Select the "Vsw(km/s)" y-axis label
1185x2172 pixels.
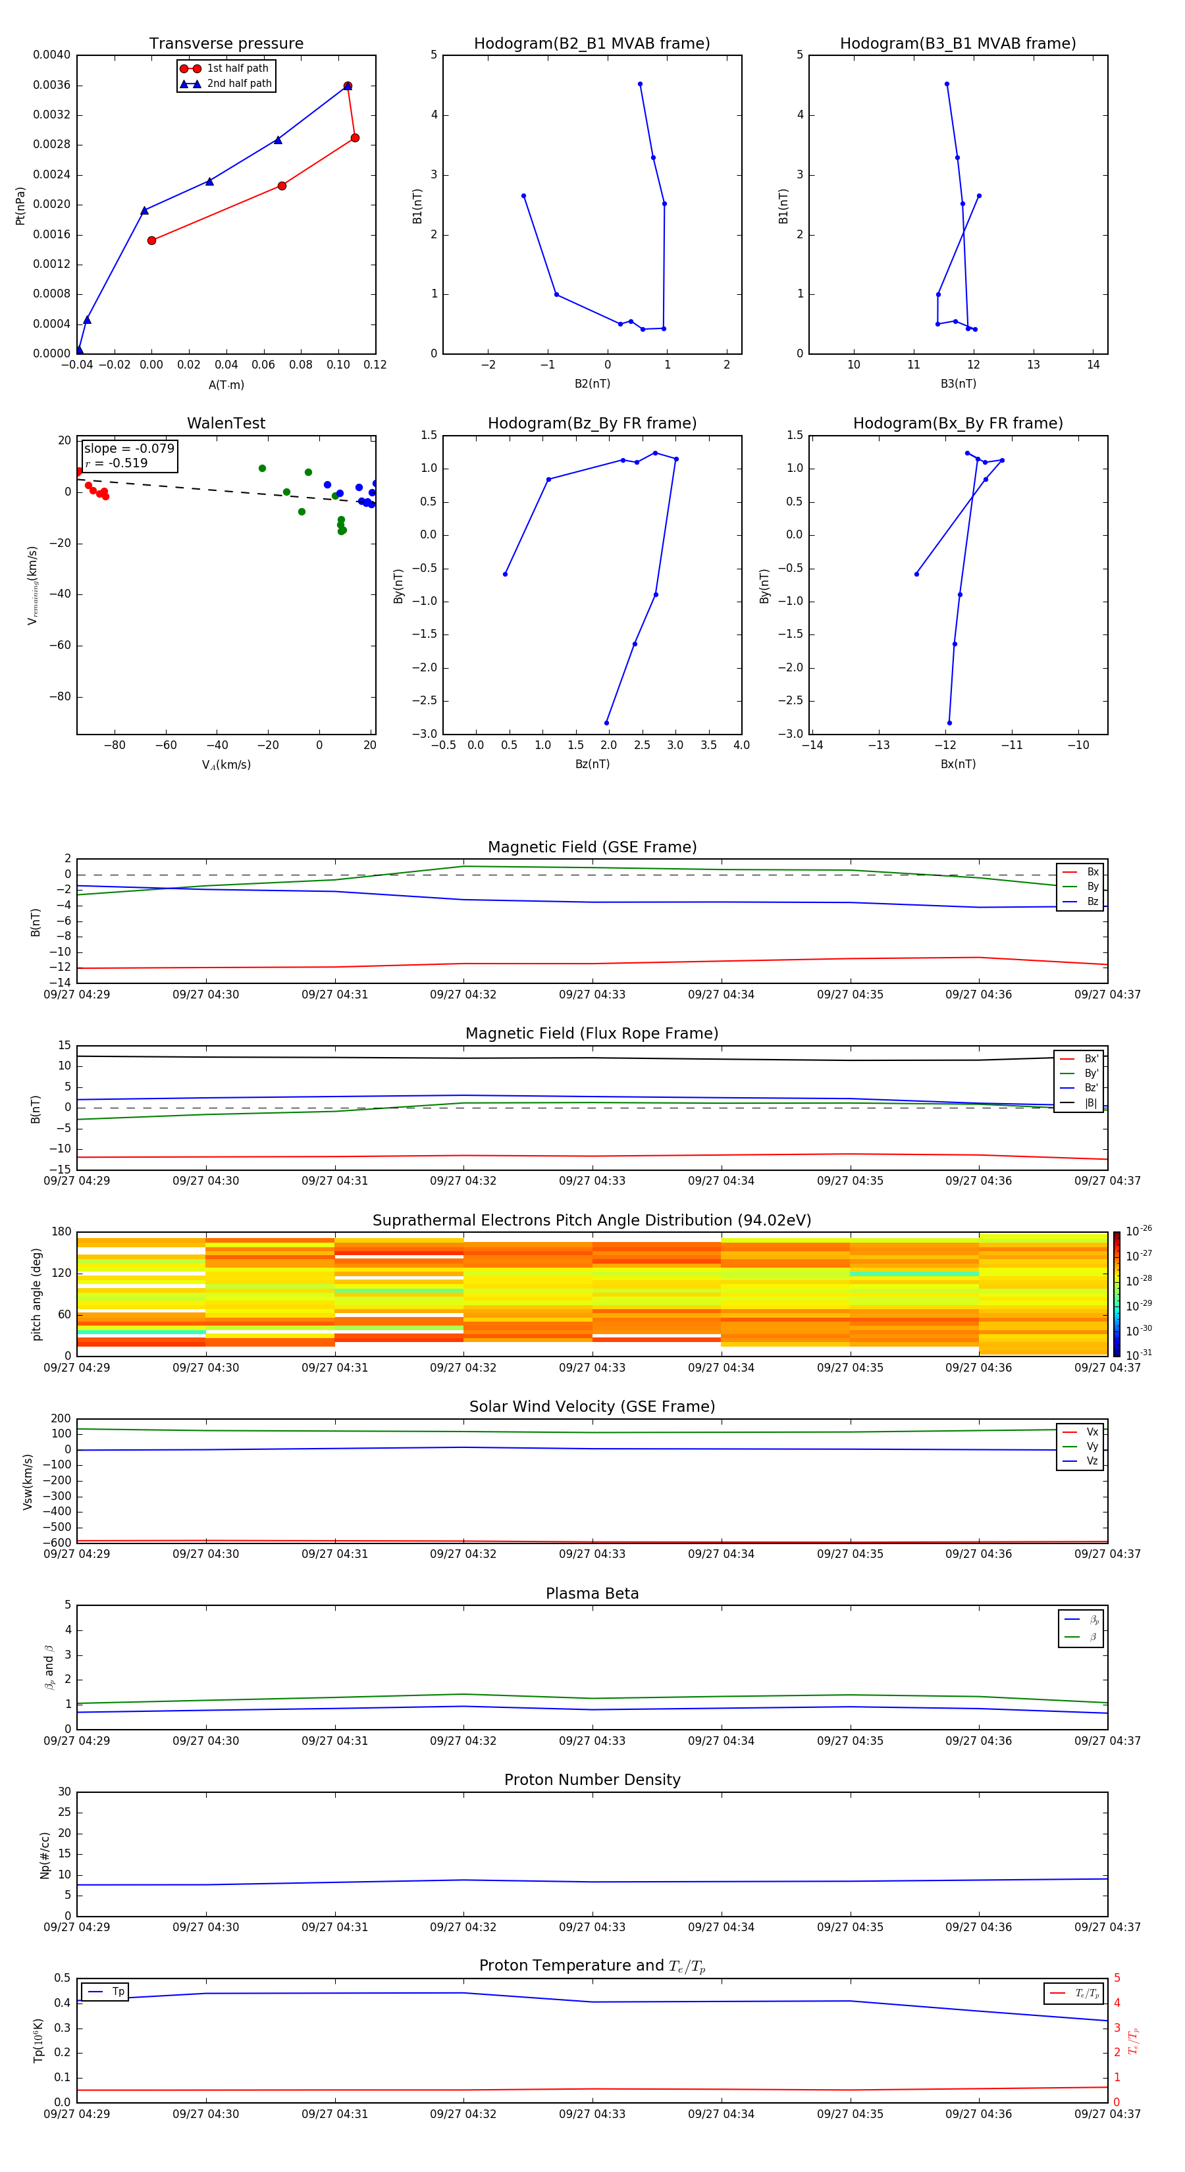[x=27, y=1482]
